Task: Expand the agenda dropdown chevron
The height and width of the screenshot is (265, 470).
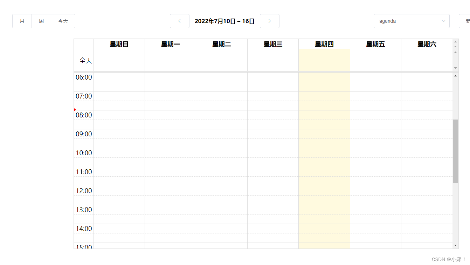Action: [x=443, y=21]
